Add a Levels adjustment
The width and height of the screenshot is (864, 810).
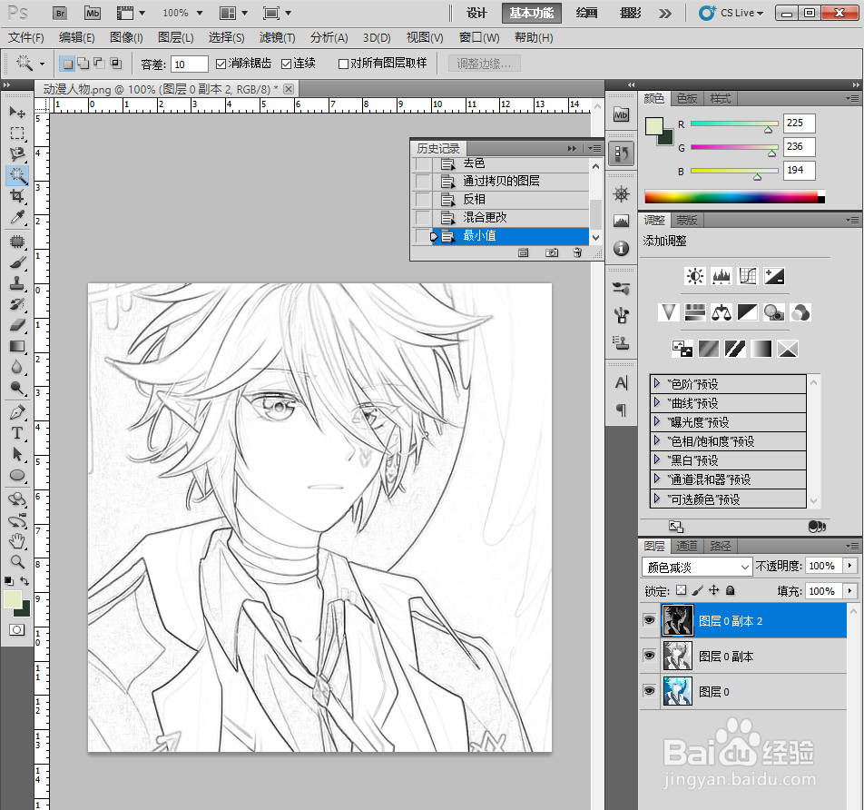point(722,276)
